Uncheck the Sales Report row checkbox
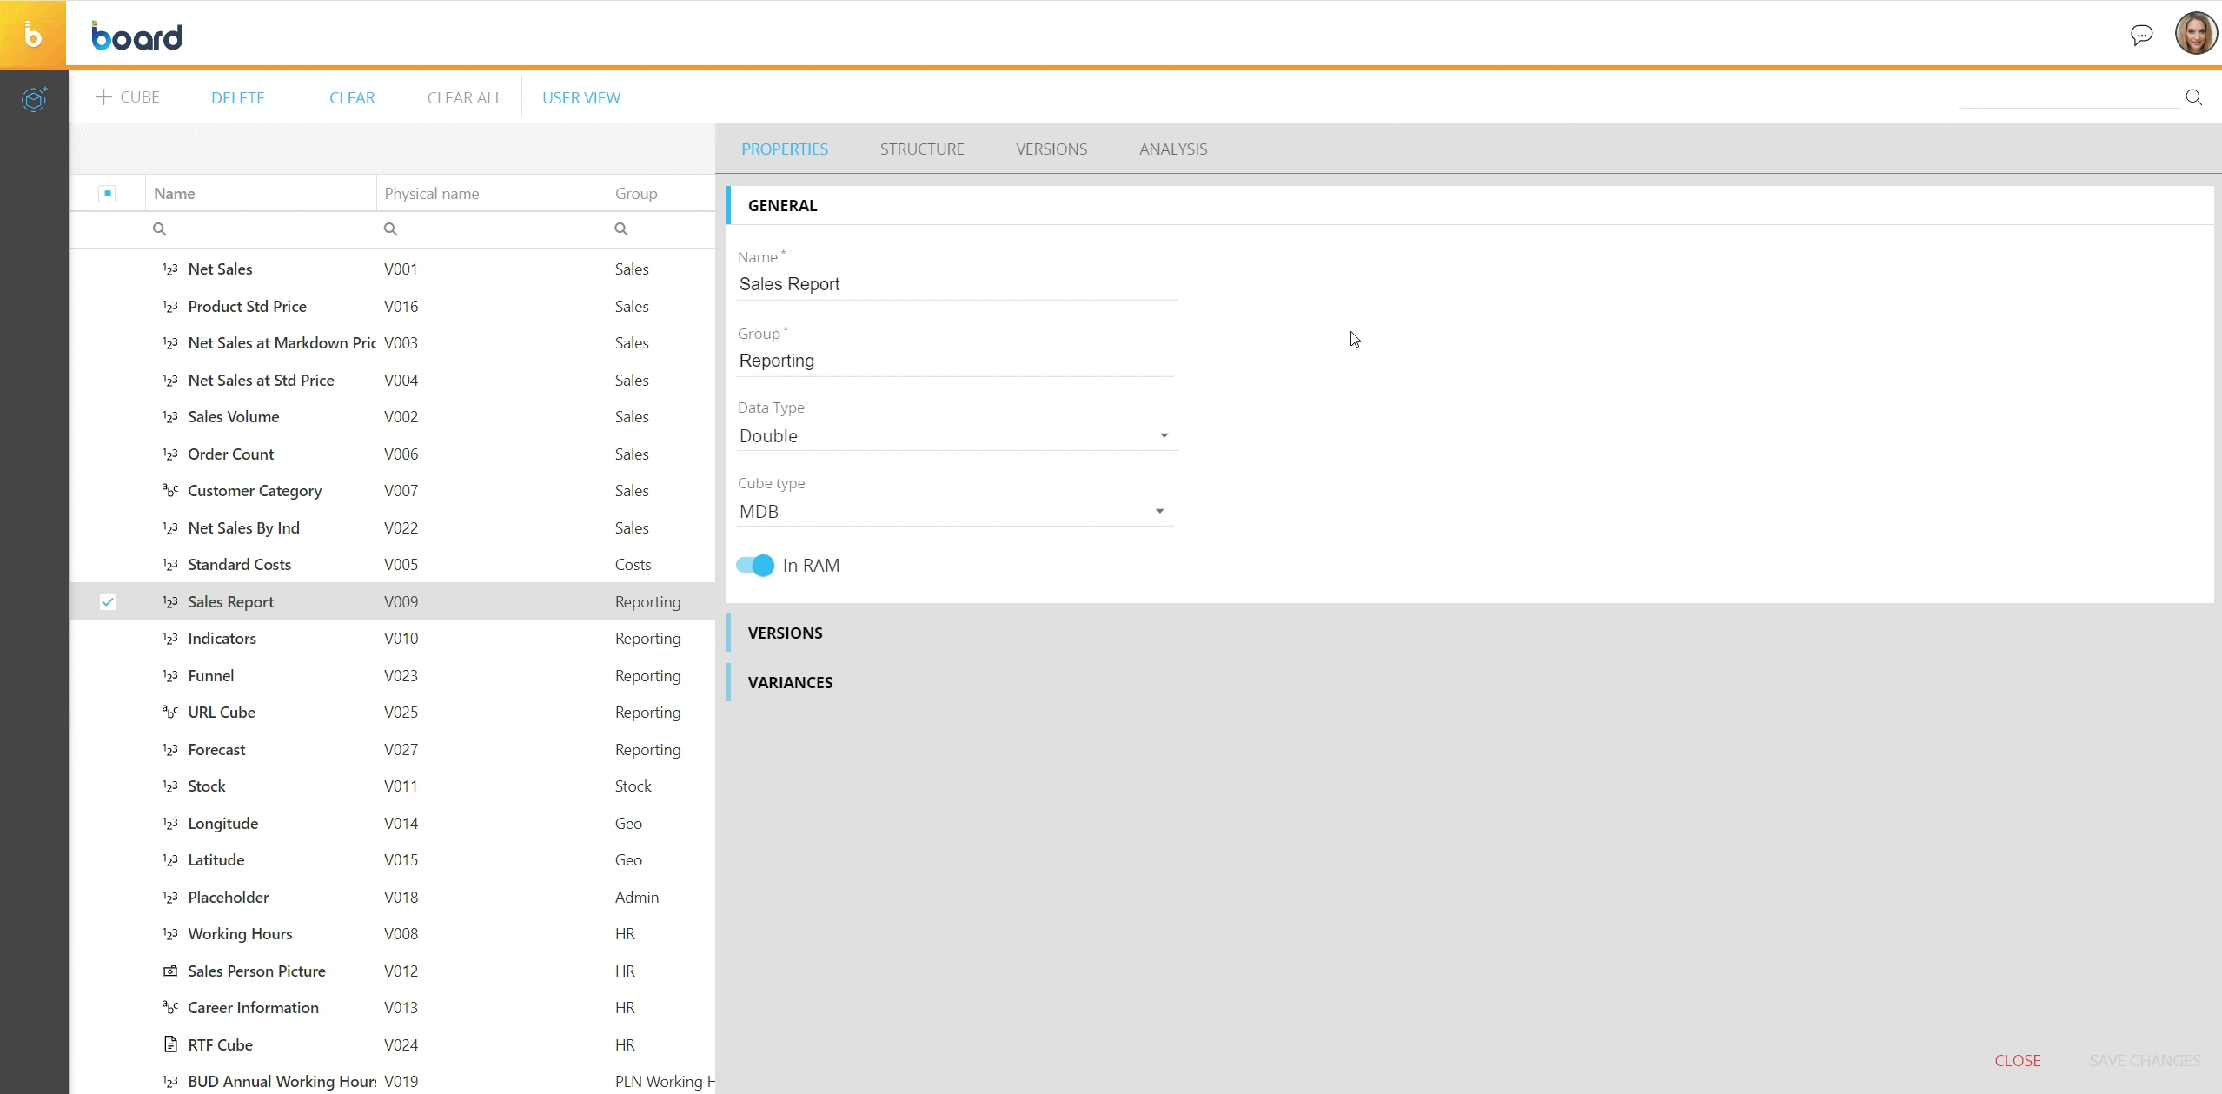The width and height of the screenshot is (2222, 1094). 108,601
